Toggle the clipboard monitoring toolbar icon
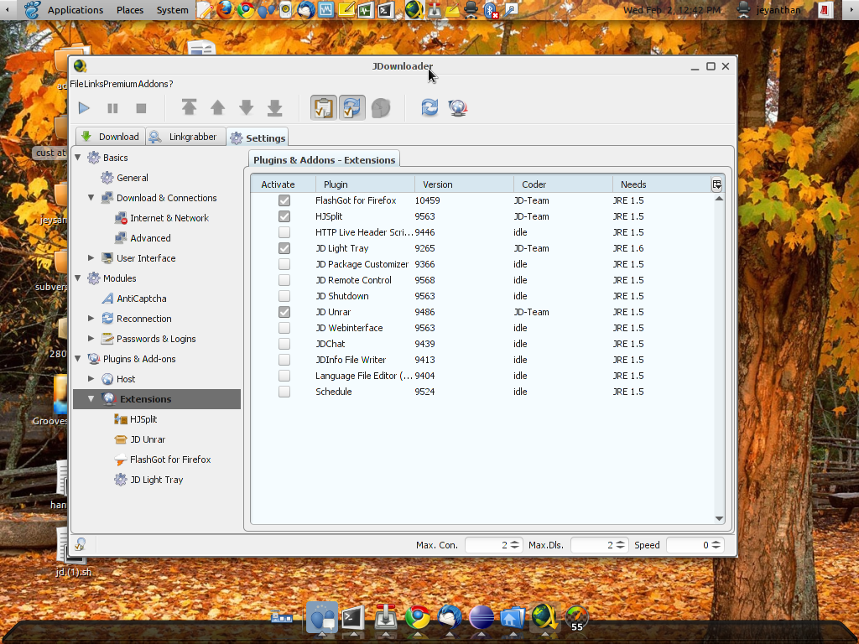Image resolution: width=859 pixels, height=644 pixels. tap(323, 108)
